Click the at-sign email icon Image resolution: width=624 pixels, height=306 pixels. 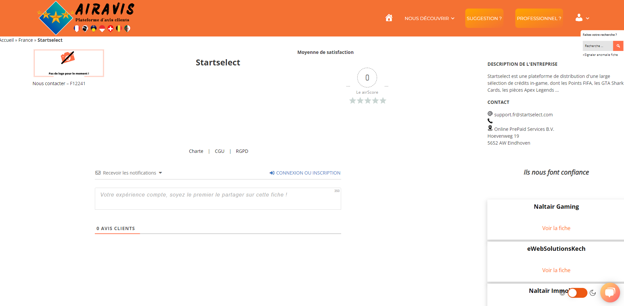click(490, 114)
